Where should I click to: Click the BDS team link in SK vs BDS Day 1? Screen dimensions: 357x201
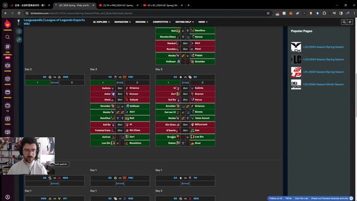click(66, 178)
